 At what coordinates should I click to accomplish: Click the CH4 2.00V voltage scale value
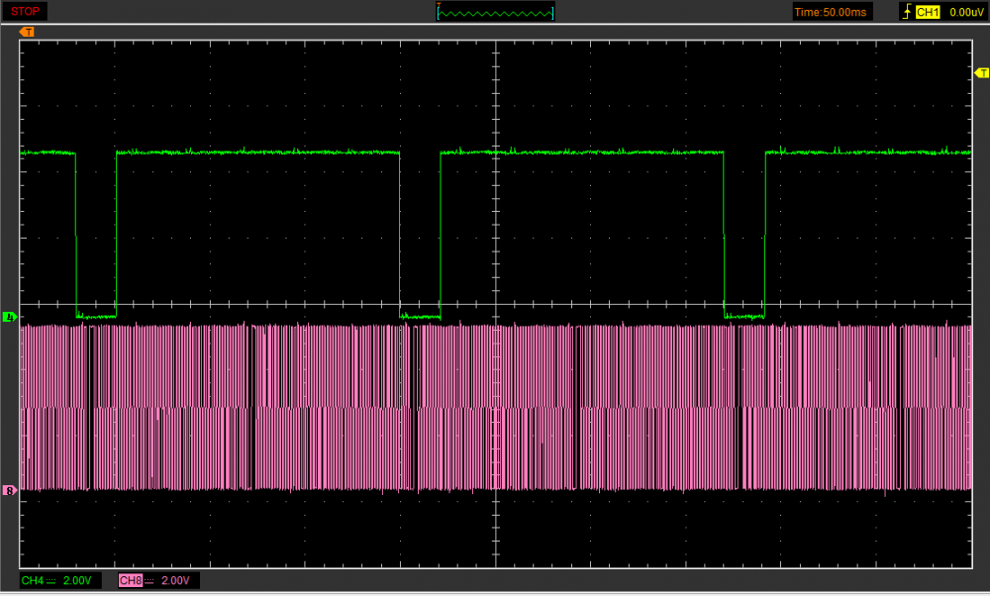78,580
